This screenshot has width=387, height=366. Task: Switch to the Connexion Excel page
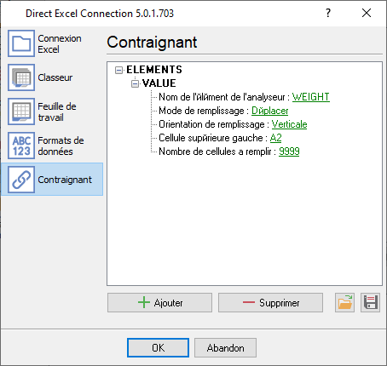click(60, 43)
